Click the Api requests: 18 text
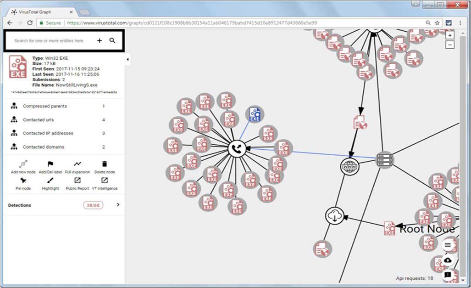 [415, 278]
